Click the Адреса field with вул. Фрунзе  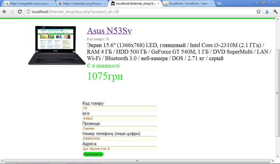pyautogui.click(x=120, y=149)
